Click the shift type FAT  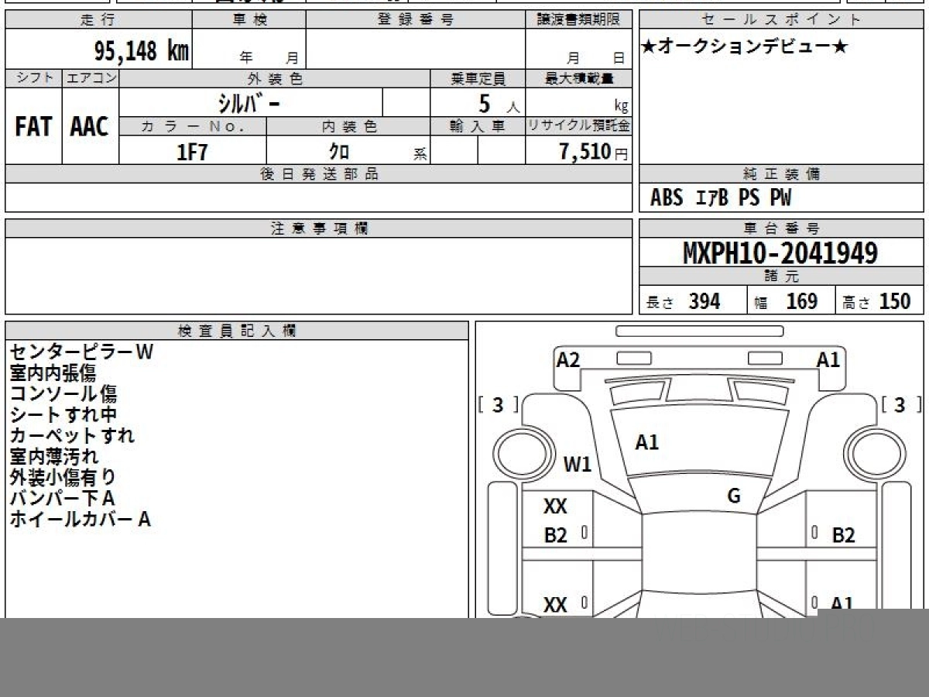click(x=33, y=127)
